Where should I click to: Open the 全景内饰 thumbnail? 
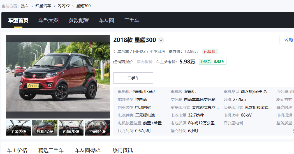[18, 127]
